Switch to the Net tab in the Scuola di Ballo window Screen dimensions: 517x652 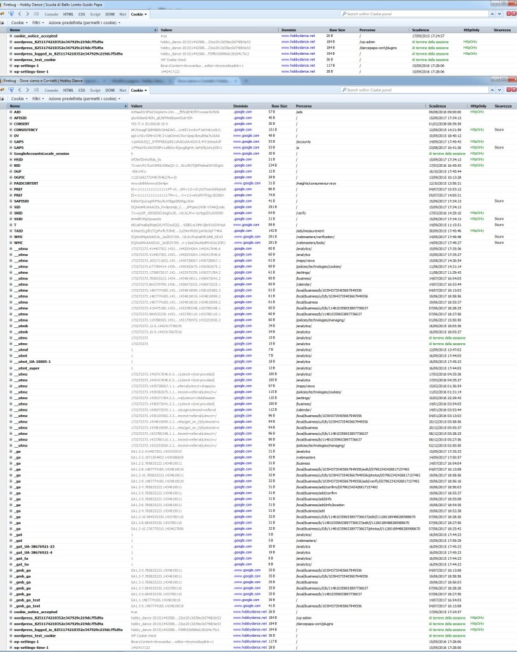(123, 14)
